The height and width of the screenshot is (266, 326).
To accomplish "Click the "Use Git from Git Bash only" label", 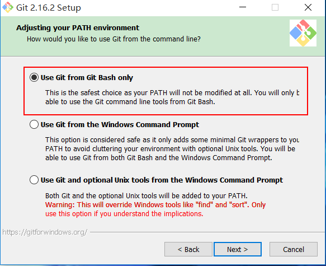I will [x=87, y=77].
